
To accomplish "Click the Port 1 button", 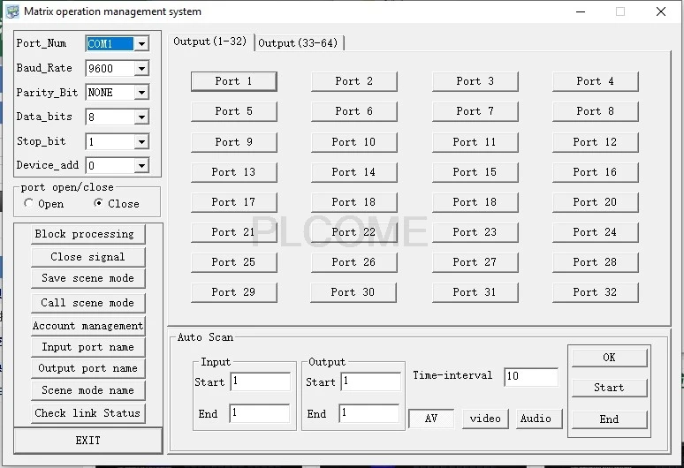I will click(234, 81).
